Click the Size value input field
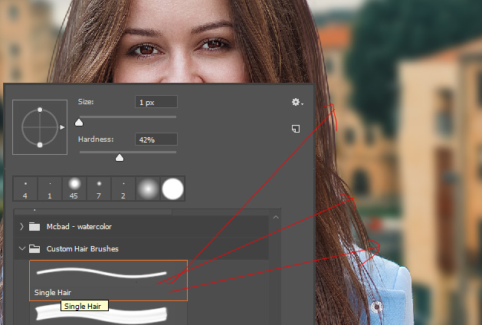This screenshot has width=482, height=325. [x=156, y=102]
